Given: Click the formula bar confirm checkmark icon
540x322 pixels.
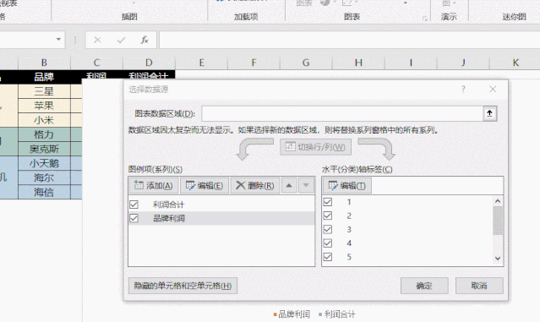Looking at the screenshot, I should [121, 40].
